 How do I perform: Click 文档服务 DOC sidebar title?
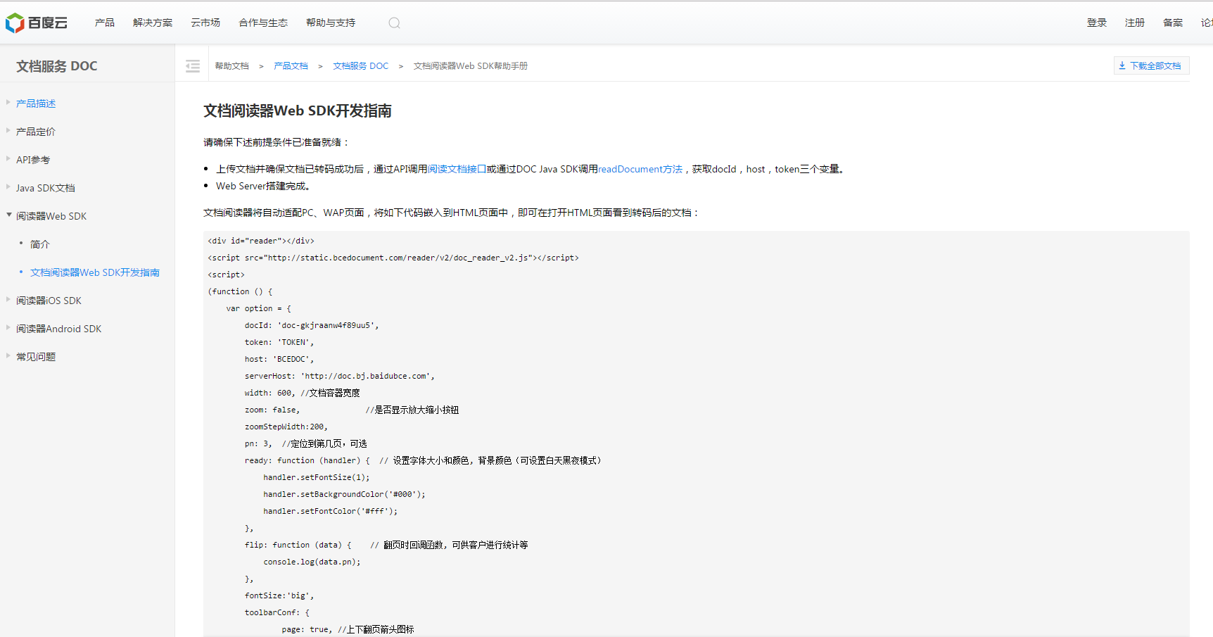point(57,66)
